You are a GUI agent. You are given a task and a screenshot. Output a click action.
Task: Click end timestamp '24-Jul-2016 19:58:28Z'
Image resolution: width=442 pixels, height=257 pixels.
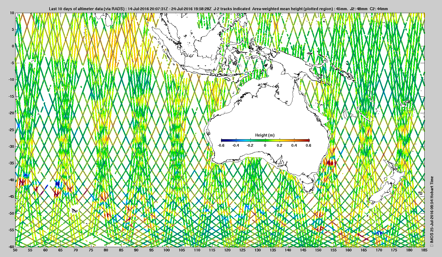point(191,9)
